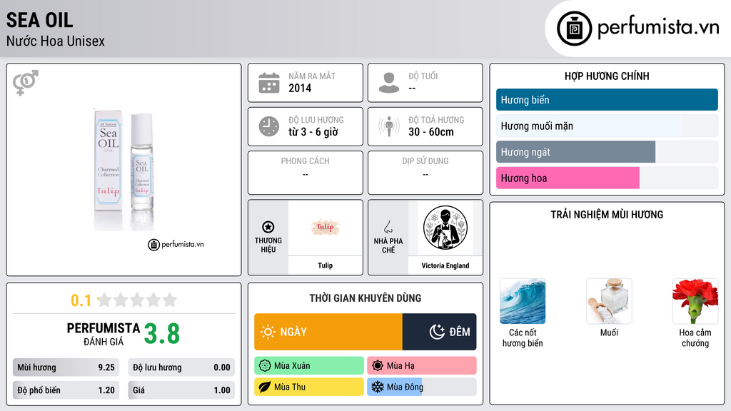Click the Độ phổ biến 1.20 score row
This screenshot has height=411, width=731.
click(x=66, y=390)
